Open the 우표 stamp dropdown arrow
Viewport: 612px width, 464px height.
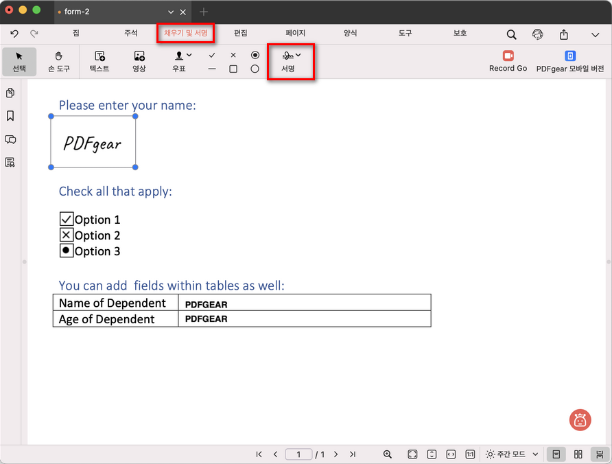[189, 54]
